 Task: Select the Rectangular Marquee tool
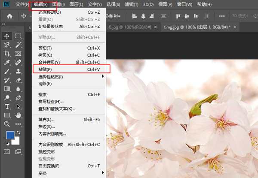click(18, 36)
